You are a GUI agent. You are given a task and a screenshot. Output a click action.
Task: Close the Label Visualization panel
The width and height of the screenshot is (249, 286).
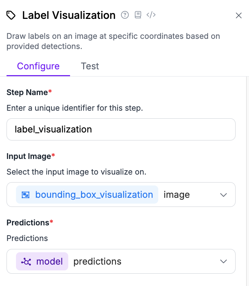238,15
